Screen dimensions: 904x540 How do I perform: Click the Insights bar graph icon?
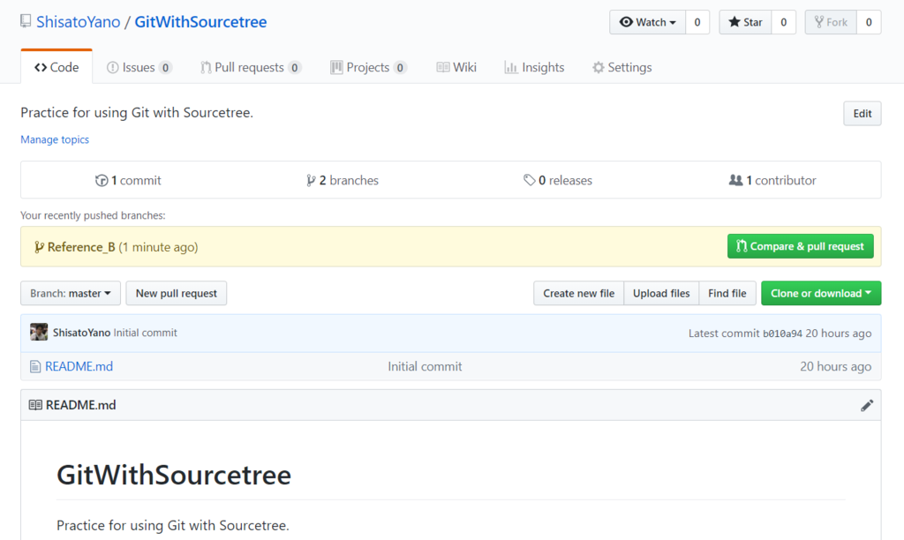(511, 67)
